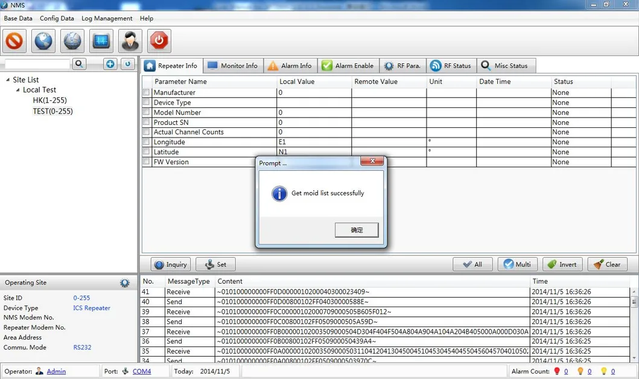Viewport: 639px width, 379px height.
Task: Collapse the Local Test tree node
Action: point(18,90)
